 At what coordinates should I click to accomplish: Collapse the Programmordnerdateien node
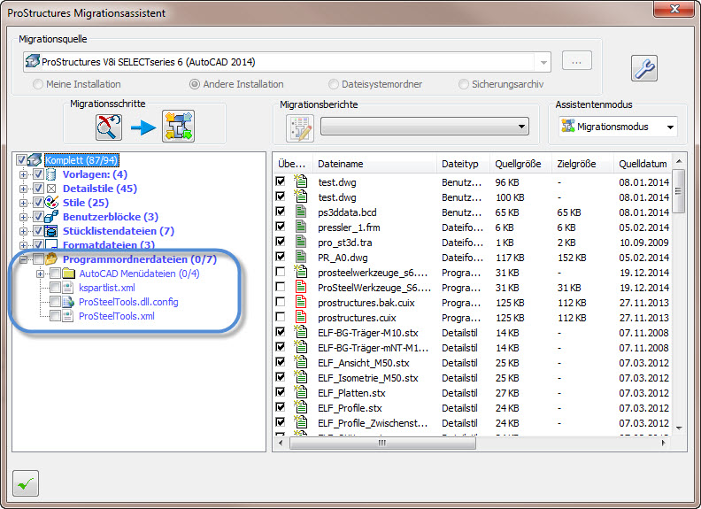23,259
